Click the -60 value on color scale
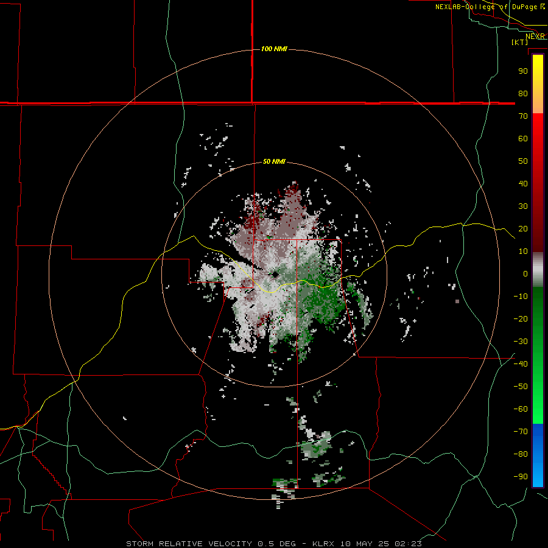The width and height of the screenshot is (548, 548). (x=521, y=409)
